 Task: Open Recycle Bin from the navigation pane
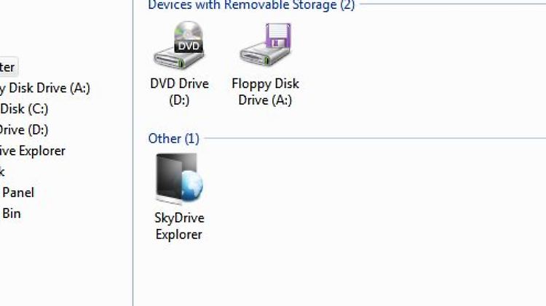[x=11, y=214]
